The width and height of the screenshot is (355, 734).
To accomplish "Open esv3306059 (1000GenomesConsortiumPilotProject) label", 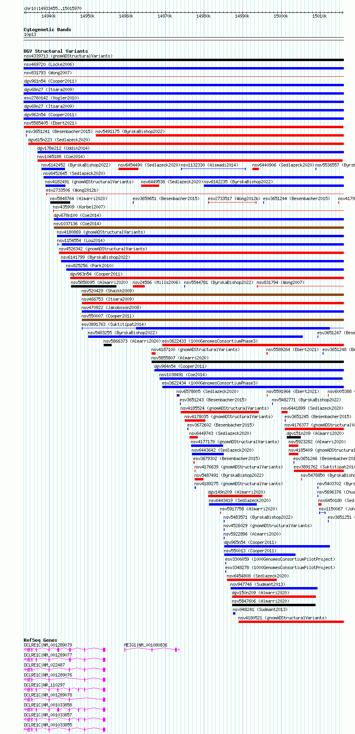I will click(280, 559).
